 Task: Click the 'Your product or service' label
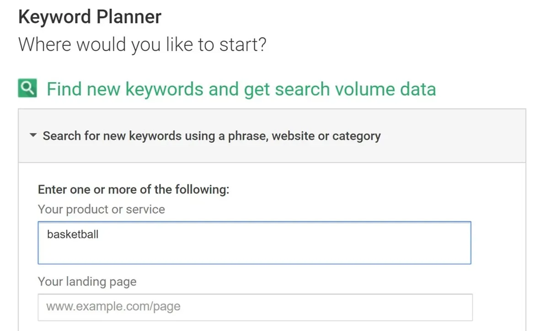coord(101,210)
